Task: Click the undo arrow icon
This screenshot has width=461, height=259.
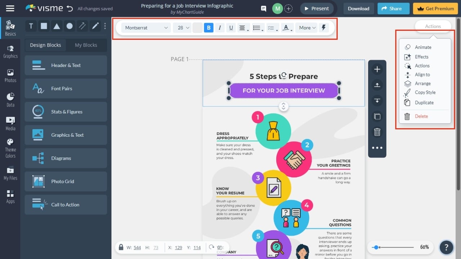Action: (x=70, y=8)
